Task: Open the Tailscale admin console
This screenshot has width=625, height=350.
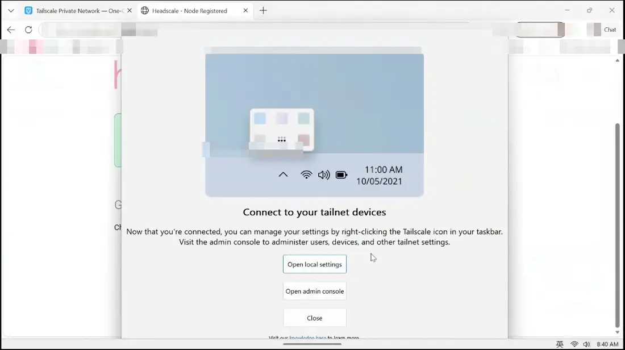Action: tap(315, 291)
